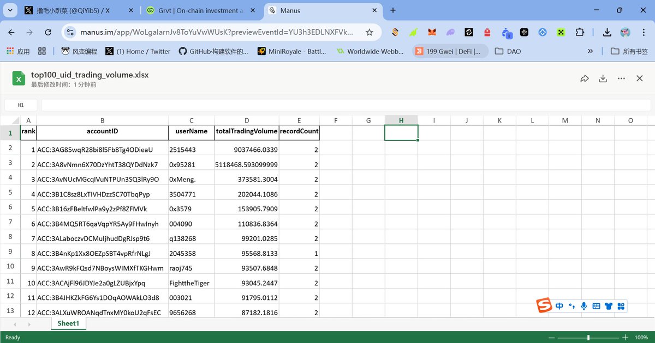Bookmark this page with the star icon
This screenshot has width=655, height=343.
pos(370,33)
